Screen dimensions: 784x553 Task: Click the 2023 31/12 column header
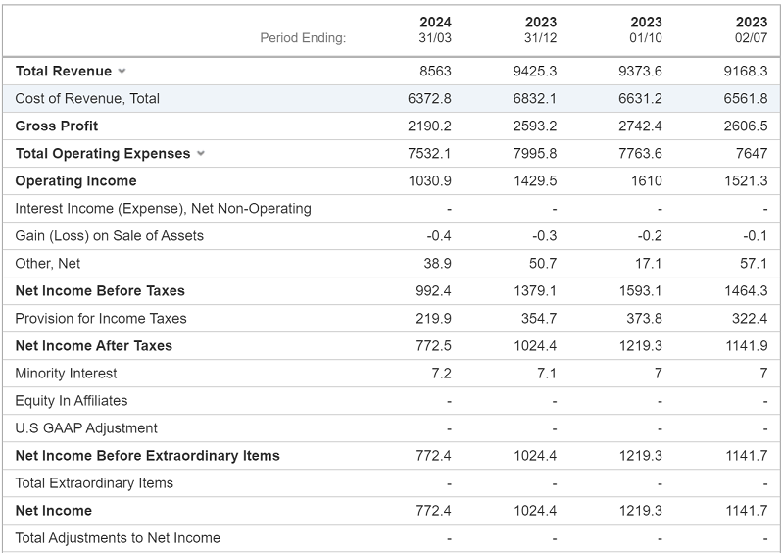tap(540, 29)
